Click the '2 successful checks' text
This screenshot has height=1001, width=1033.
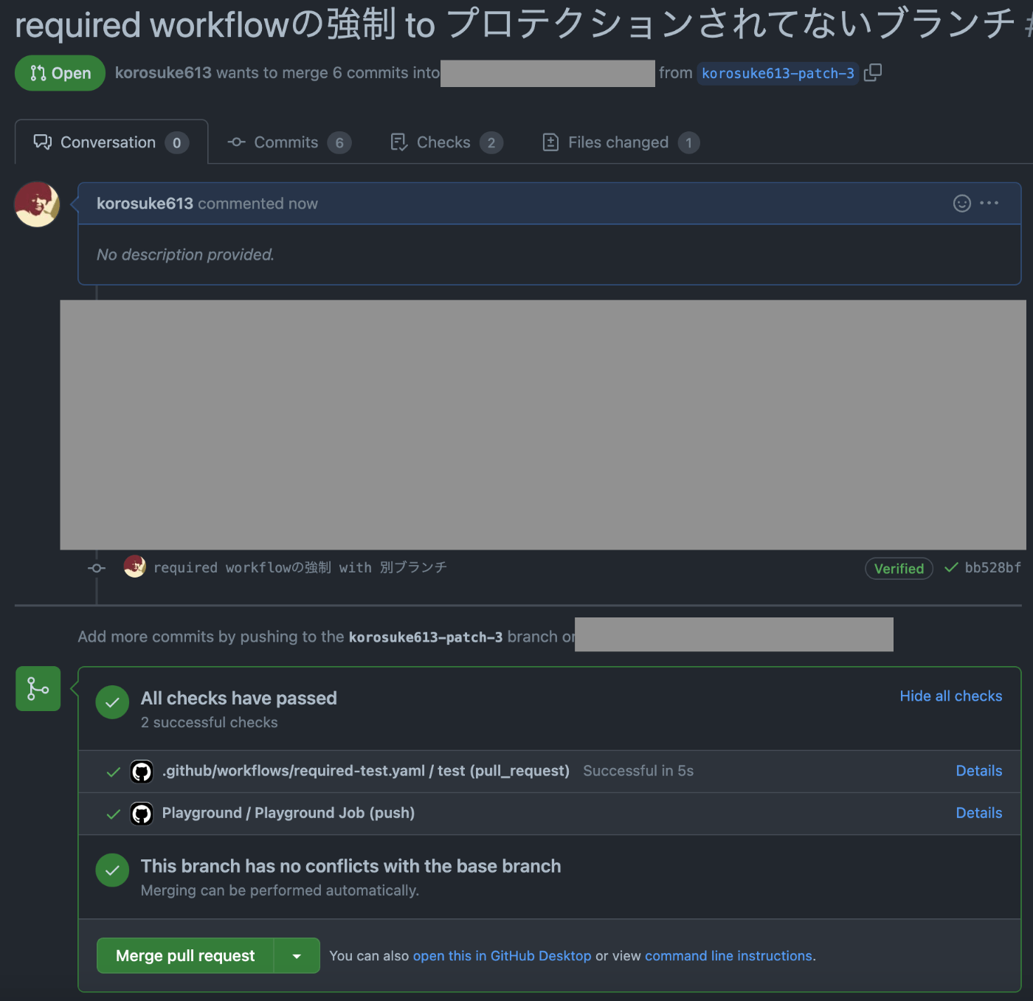coord(210,722)
